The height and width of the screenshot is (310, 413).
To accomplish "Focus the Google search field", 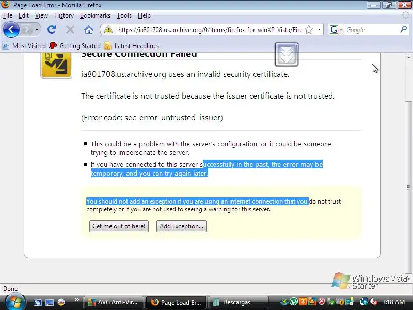I will click(x=372, y=30).
